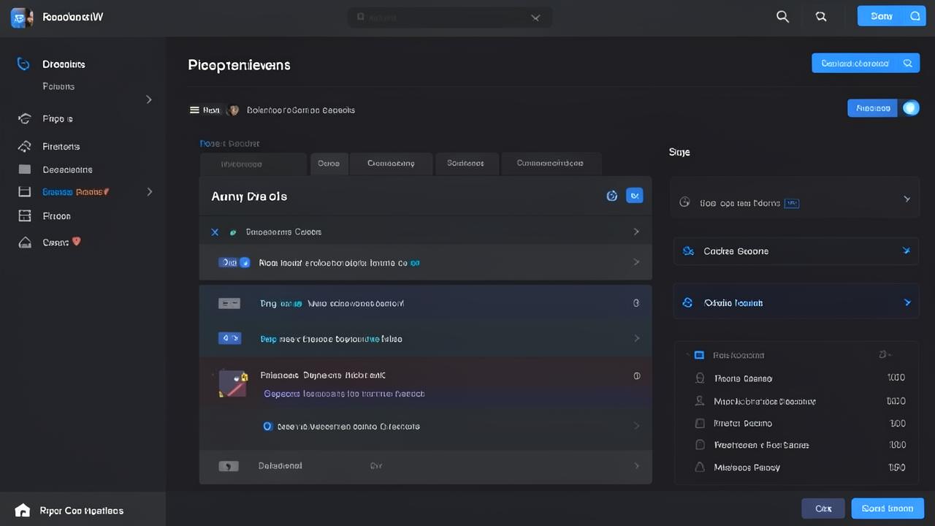Click the blue "Sony" button

tap(891, 16)
